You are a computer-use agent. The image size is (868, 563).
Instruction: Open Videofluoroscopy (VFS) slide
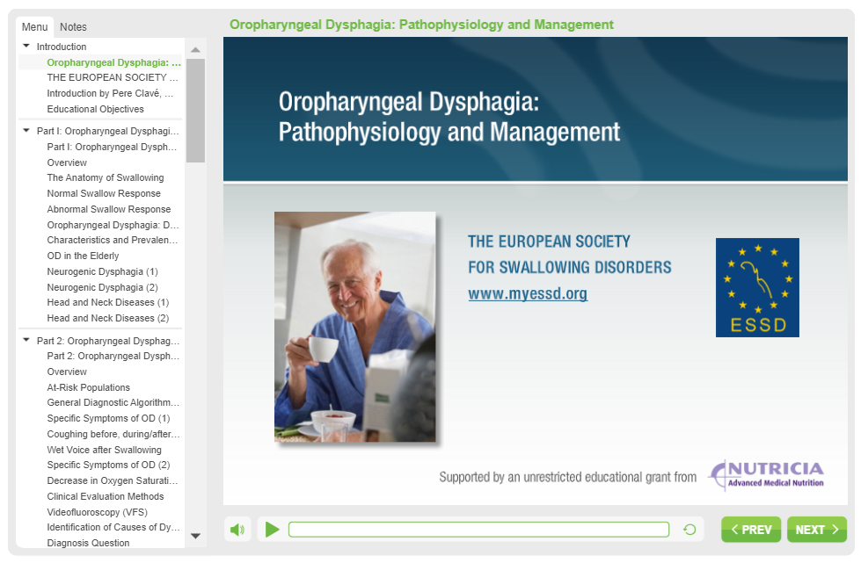(x=97, y=513)
